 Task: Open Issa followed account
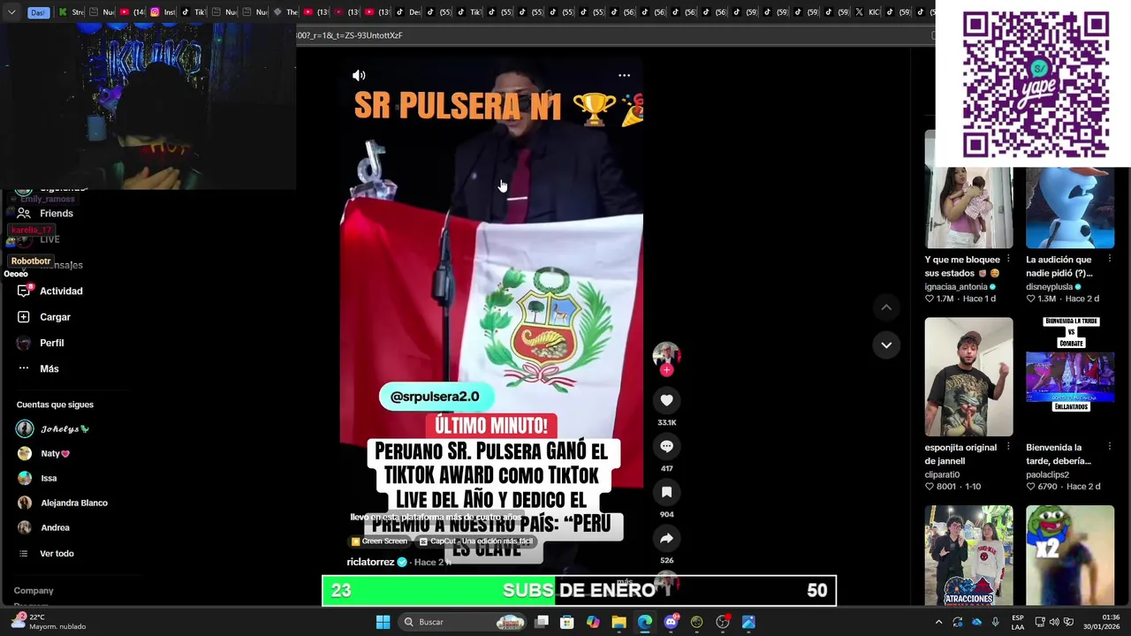pos(37,478)
